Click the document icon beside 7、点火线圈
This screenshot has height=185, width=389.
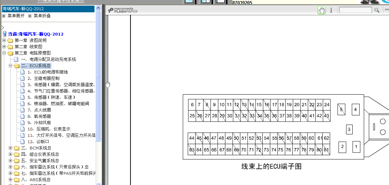[x=23, y=110]
